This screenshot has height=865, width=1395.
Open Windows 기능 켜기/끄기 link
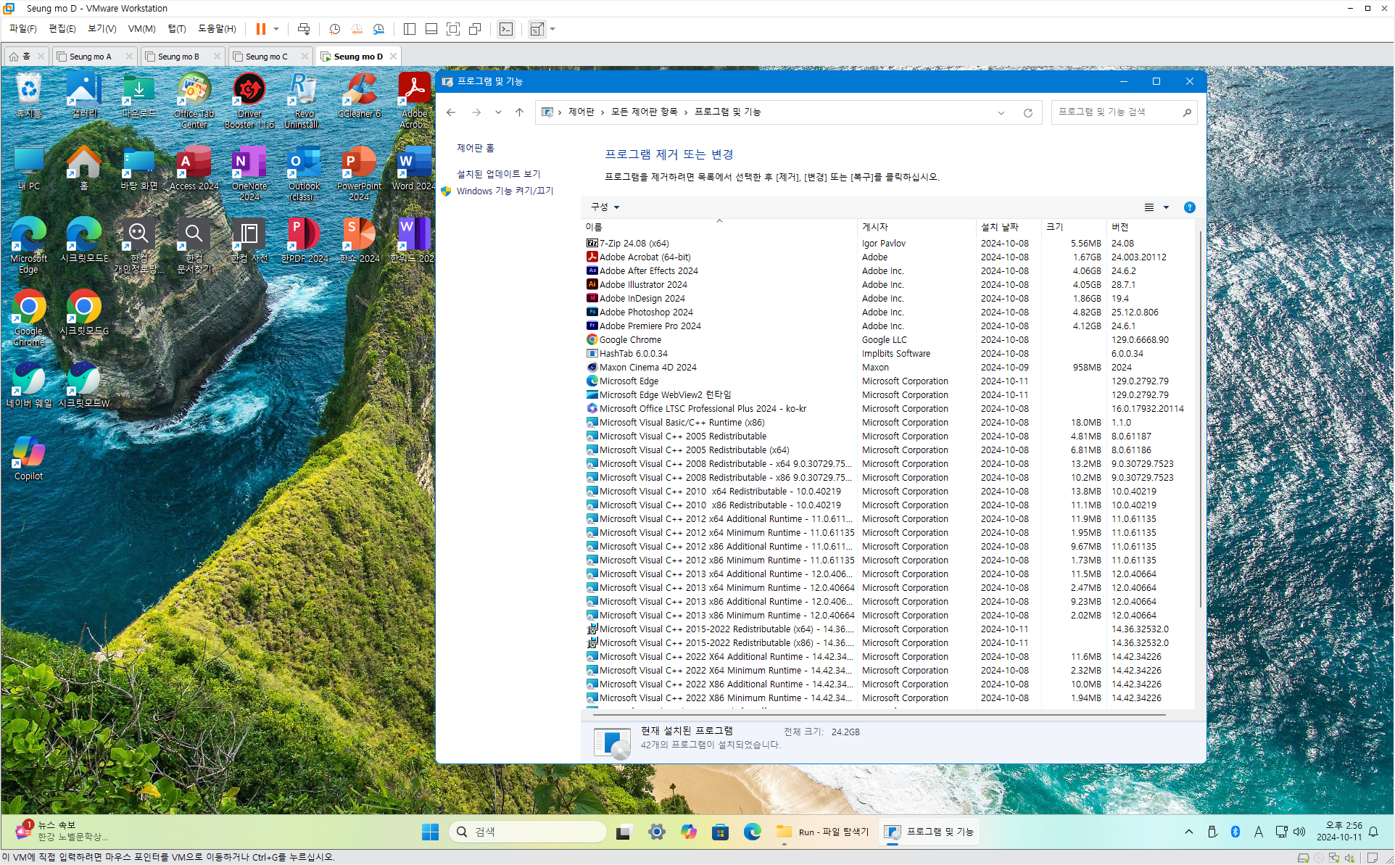[x=505, y=191]
